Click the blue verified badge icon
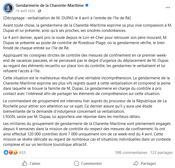Image resolution: width=175 pixels, height=168 pixels. (87, 5)
